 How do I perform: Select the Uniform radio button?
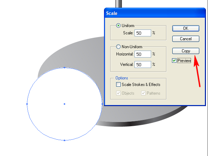point(118,25)
